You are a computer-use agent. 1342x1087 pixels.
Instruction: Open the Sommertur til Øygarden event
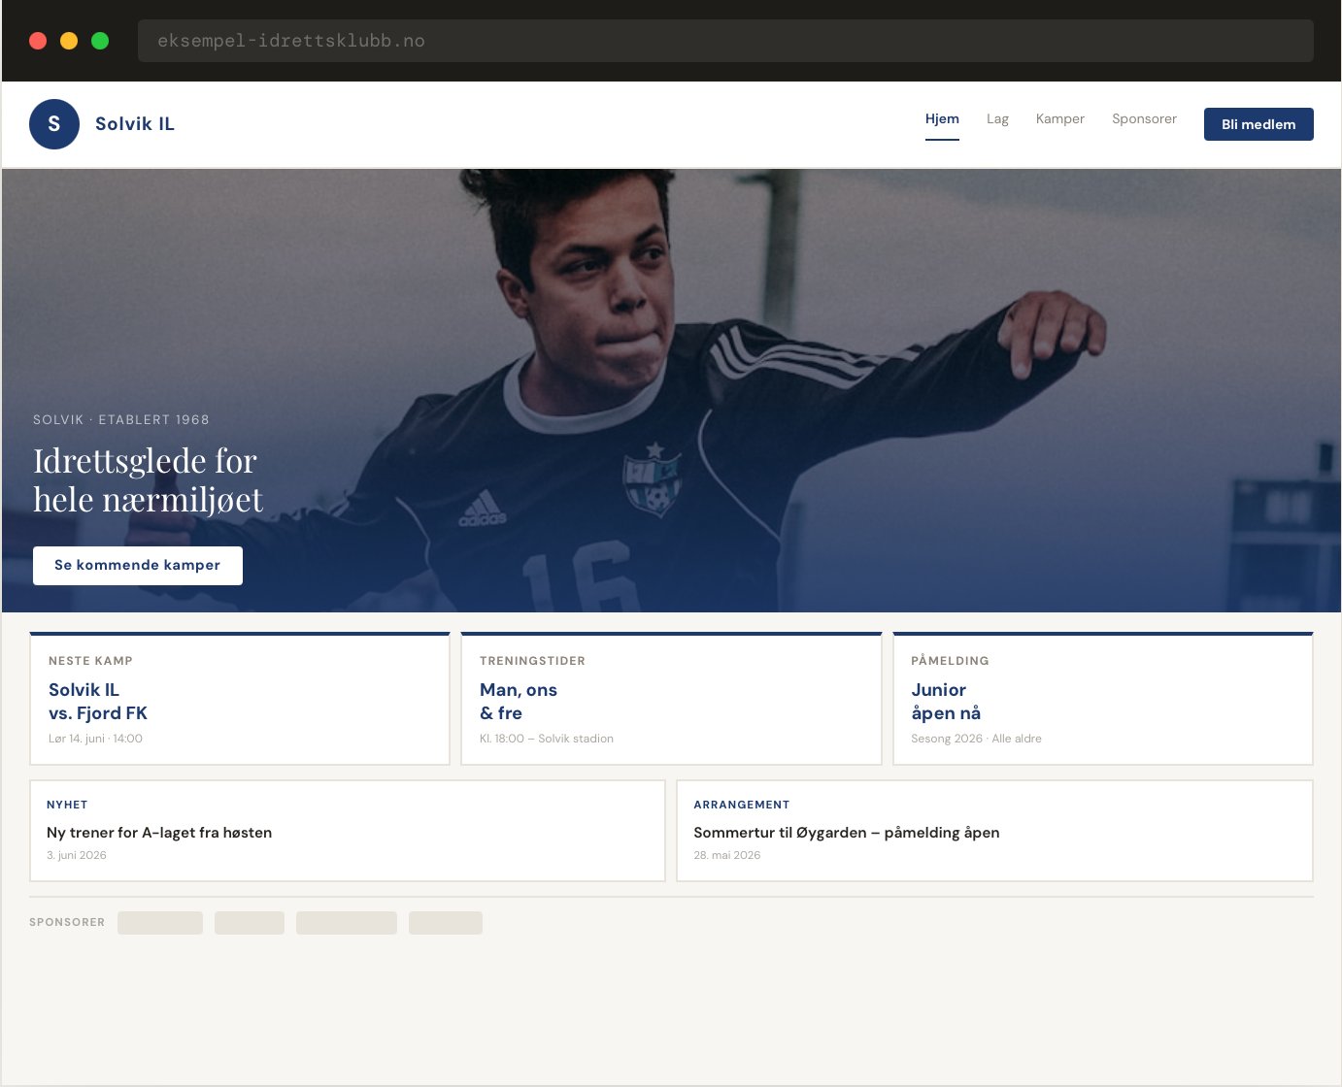[995, 831]
